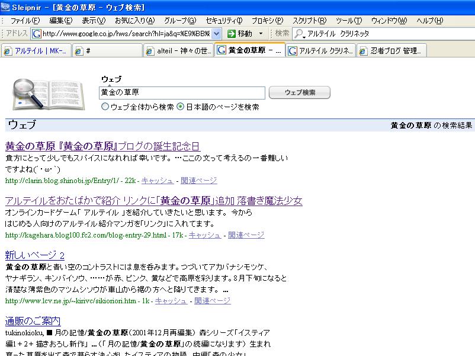Click the magnifier icon in search box
This screenshot has height=356, width=475.
click(x=299, y=34)
